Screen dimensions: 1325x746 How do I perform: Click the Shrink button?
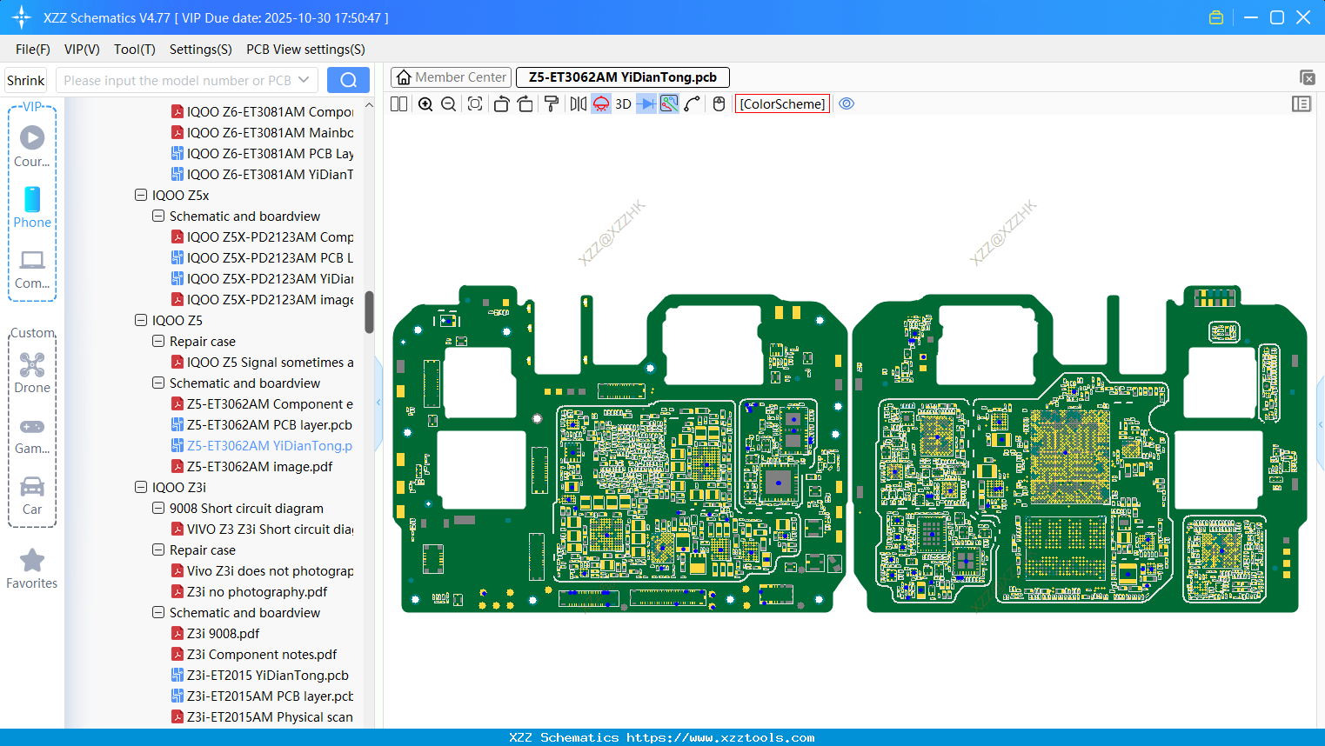(x=26, y=80)
